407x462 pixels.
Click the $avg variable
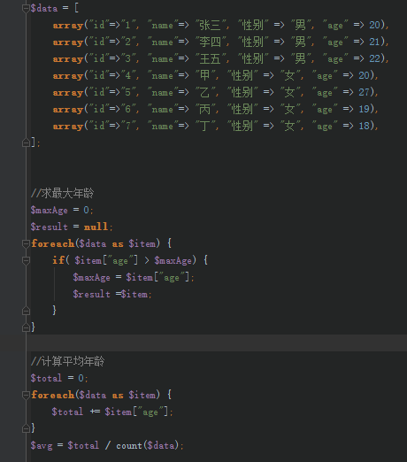(x=42, y=445)
